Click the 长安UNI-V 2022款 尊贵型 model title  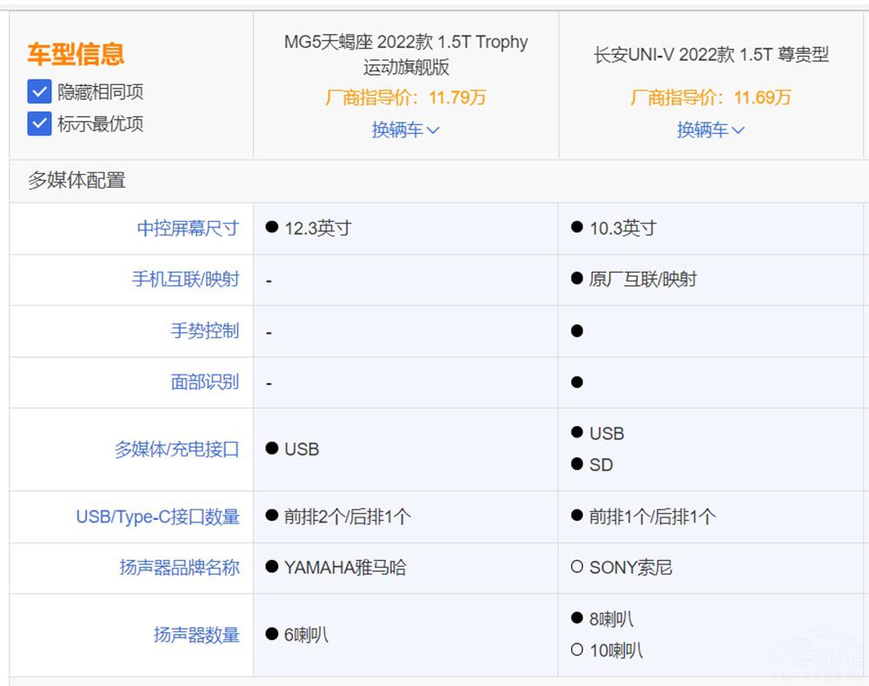coord(711,55)
